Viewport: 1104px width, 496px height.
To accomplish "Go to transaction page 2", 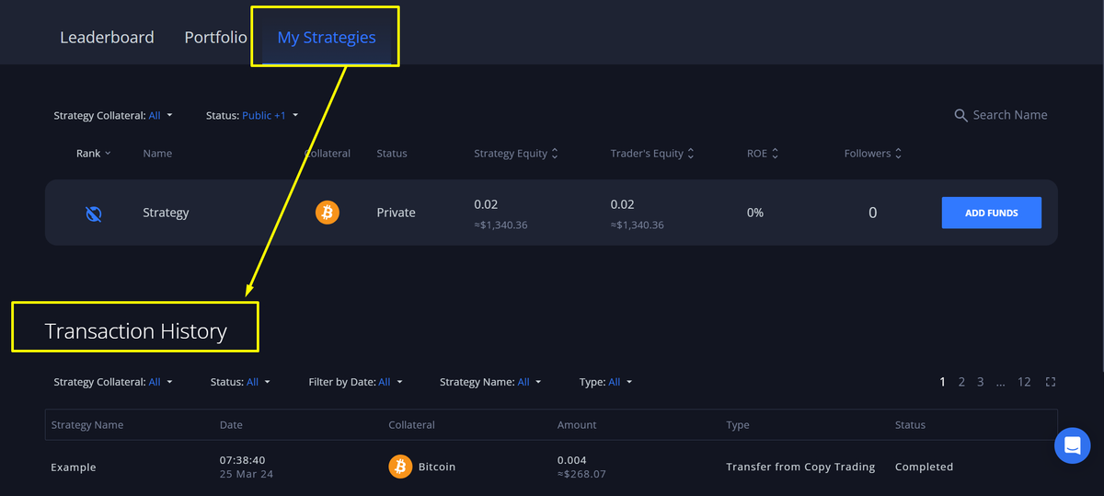I will pyautogui.click(x=961, y=382).
